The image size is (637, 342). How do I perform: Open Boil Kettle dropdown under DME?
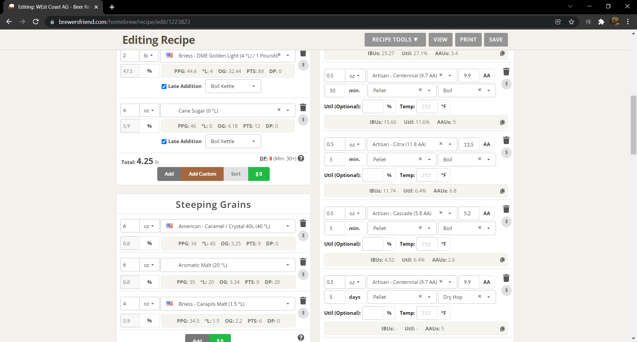pos(233,86)
